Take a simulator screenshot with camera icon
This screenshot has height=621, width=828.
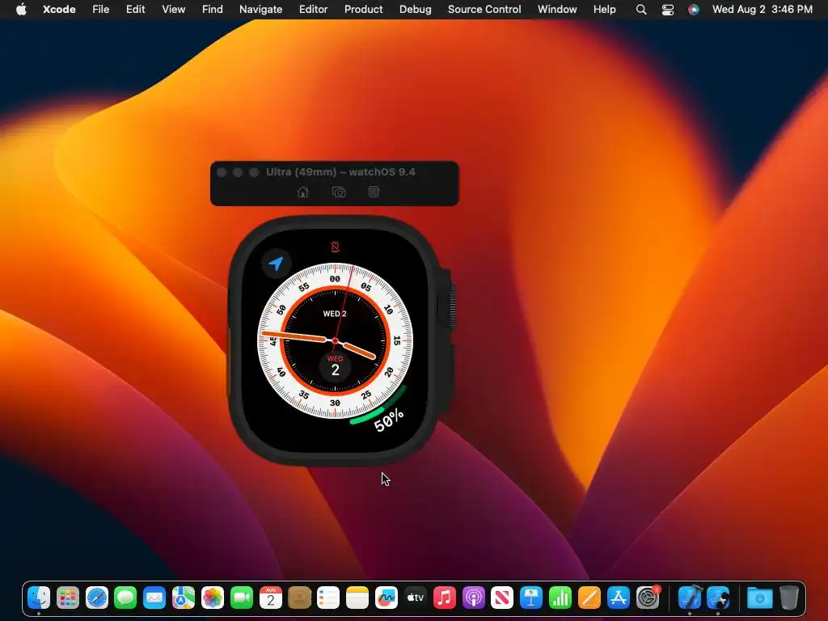(x=339, y=192)
